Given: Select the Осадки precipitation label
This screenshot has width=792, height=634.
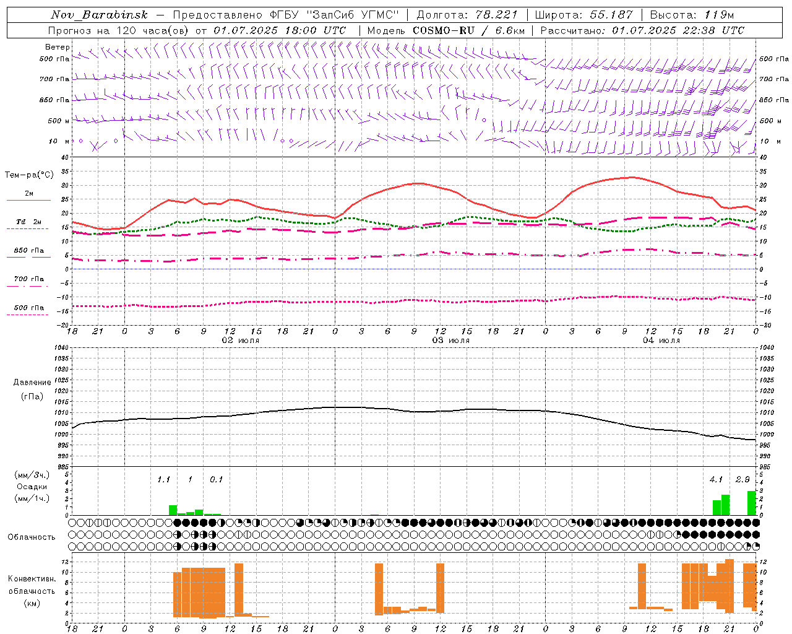Looking at the screenshot, I should [32, 487].
